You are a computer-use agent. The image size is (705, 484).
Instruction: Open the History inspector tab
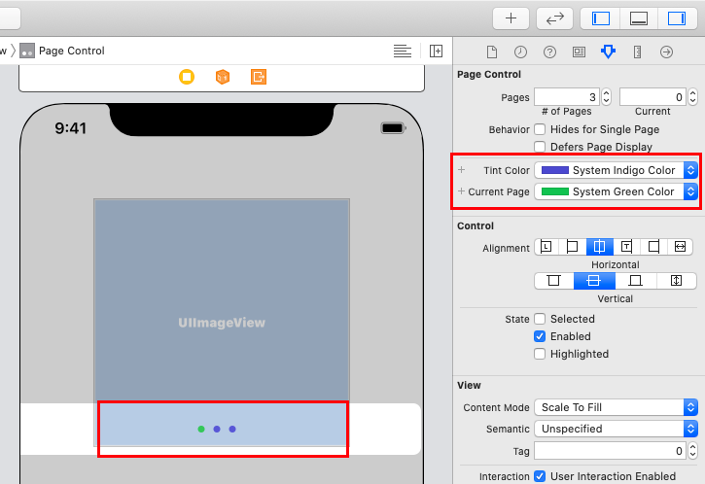point(520,52)
